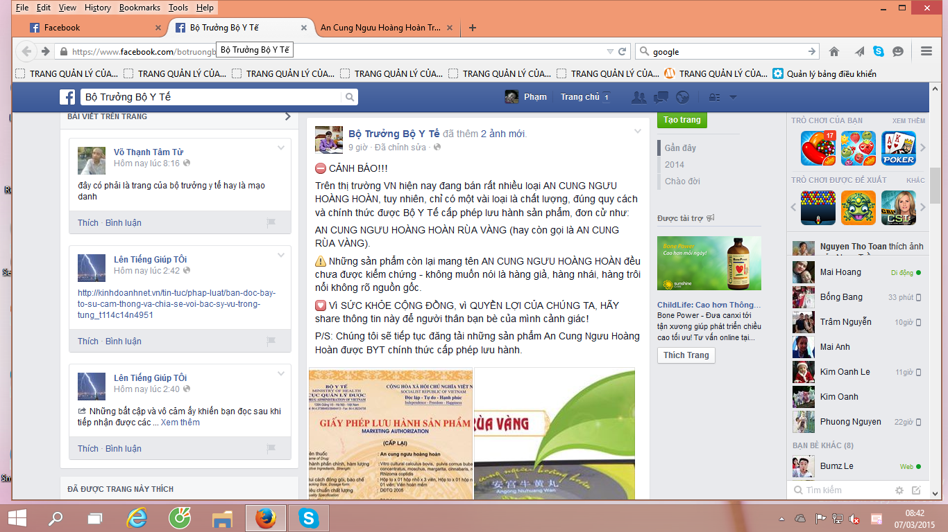Open Candy Crush game icon
948x532 pixels.
pos(818,148)
